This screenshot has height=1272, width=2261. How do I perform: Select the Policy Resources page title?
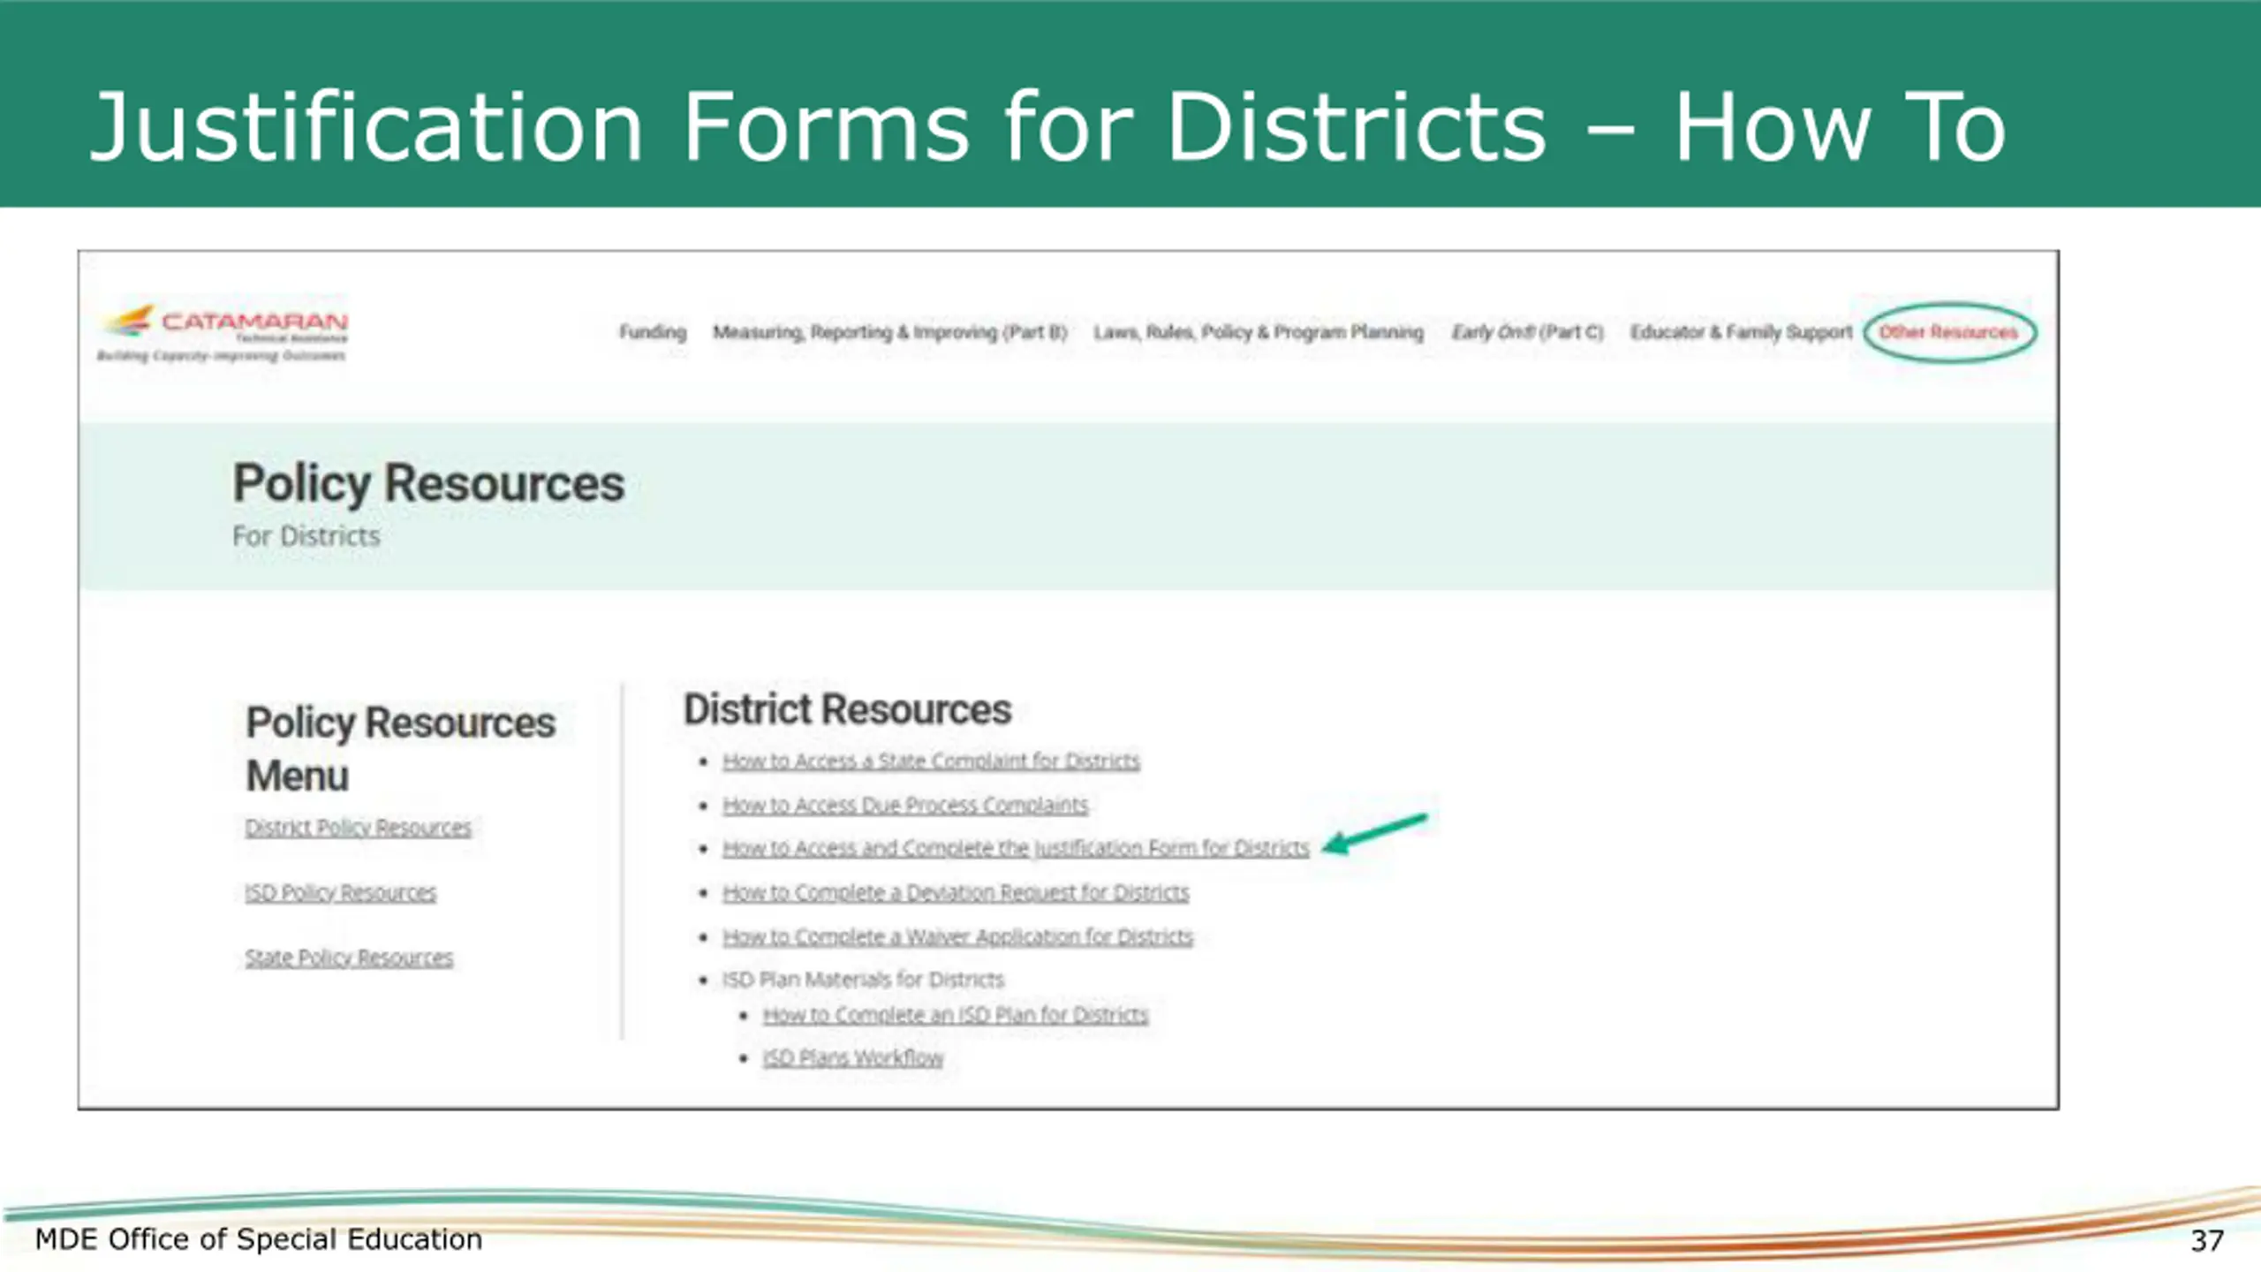[428, 484]
